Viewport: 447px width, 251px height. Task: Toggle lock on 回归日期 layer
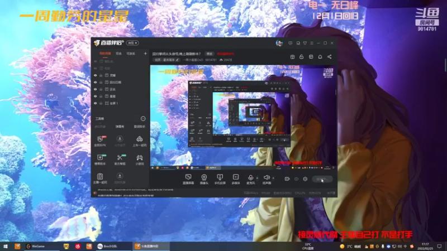[x=101, y=82]
